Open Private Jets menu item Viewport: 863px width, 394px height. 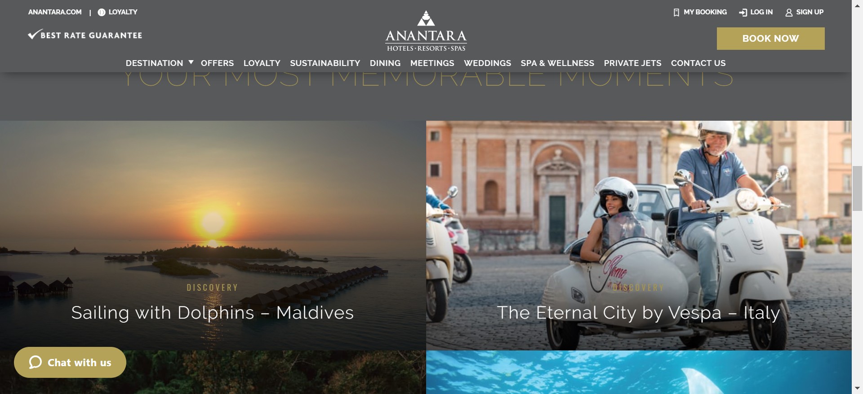[x=632, y=63]
